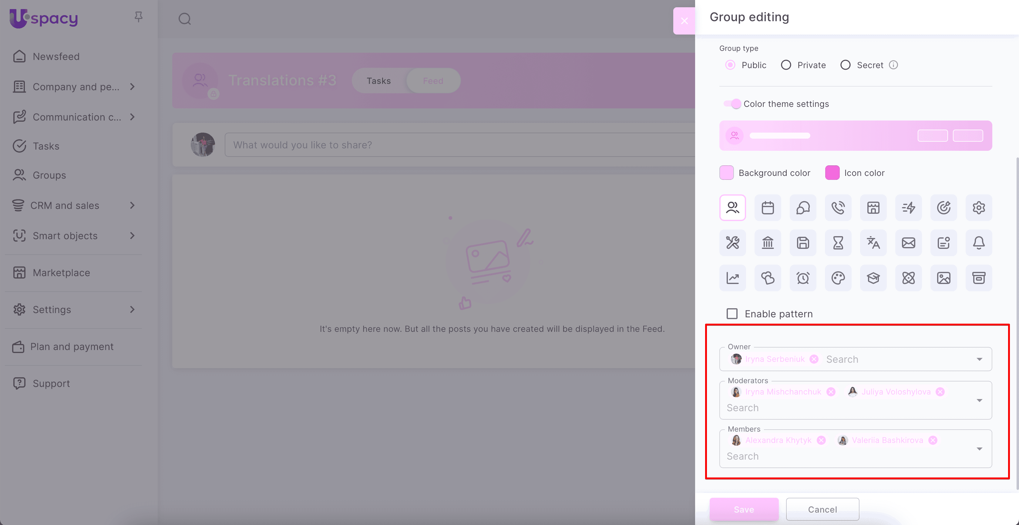Remove Juliya Voloshylova from moderators
The width and height of the screenshot is (1019, 525).
940,392
